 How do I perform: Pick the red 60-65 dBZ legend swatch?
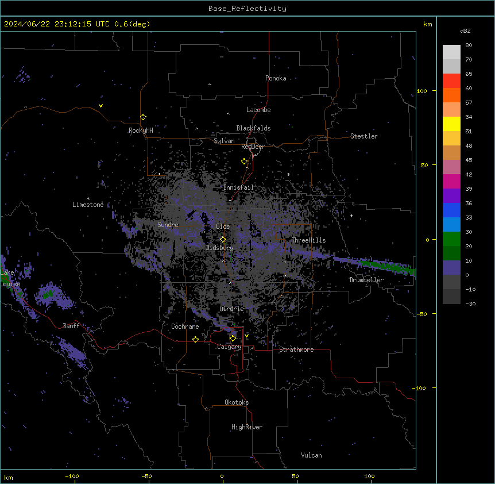pos(451,81)
